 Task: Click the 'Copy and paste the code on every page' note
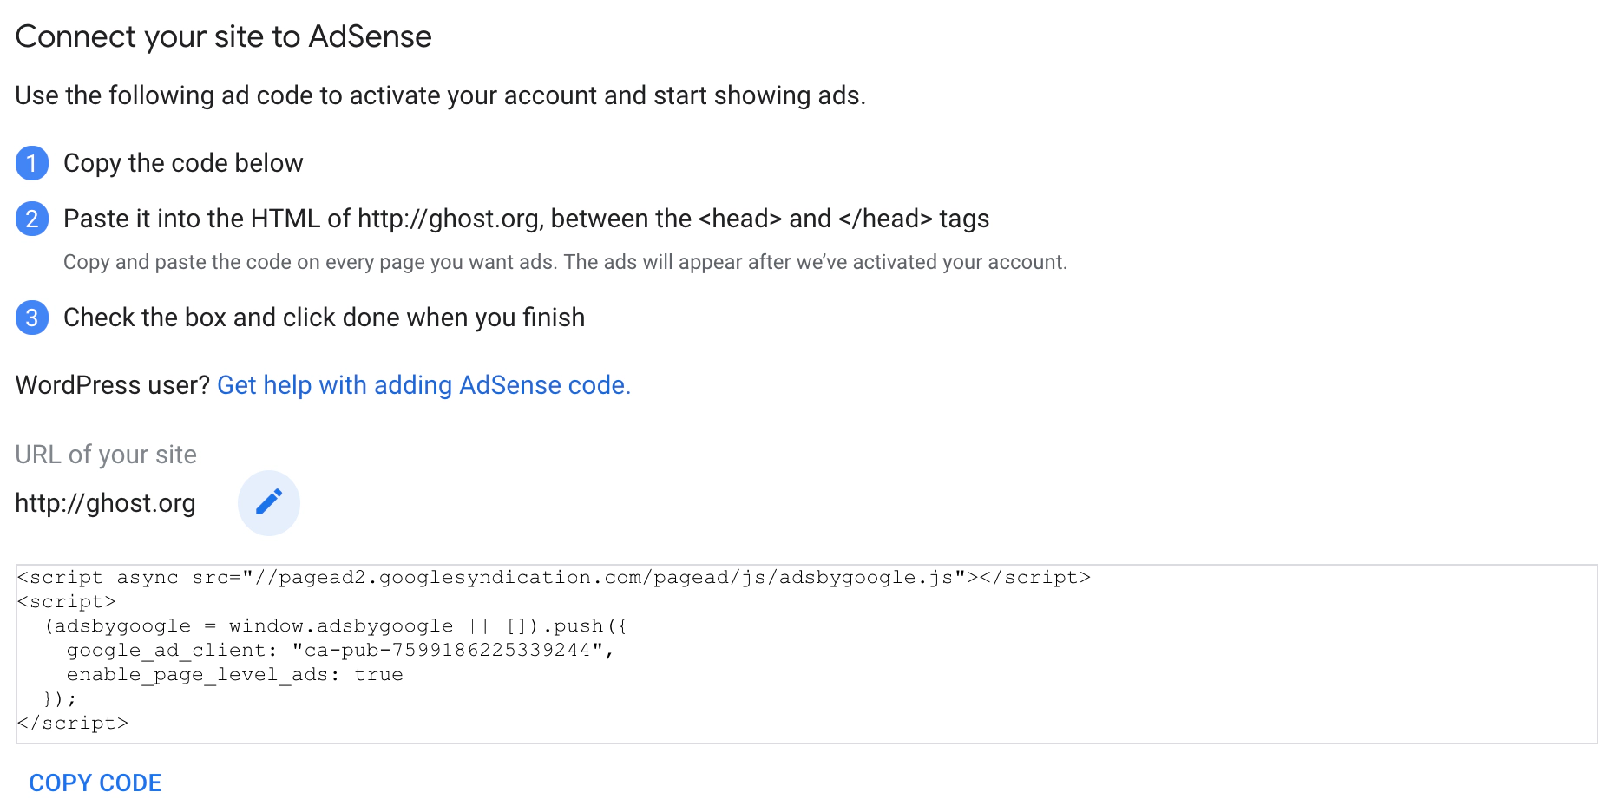565,262
